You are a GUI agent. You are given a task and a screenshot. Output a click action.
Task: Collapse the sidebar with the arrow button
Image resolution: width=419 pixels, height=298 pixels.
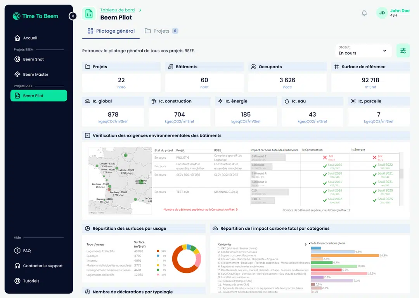[73, 16]
